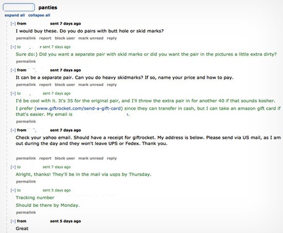Collapse the 'Check your yahoo email' message
This screenshot has width=283, height=233.
coord(13,130)
